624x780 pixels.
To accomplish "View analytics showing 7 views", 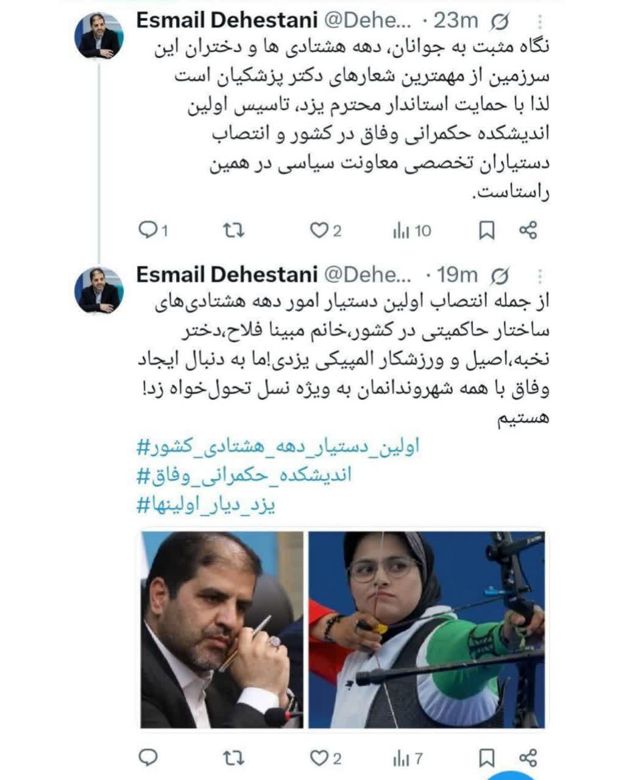I will tap(408, 758).
